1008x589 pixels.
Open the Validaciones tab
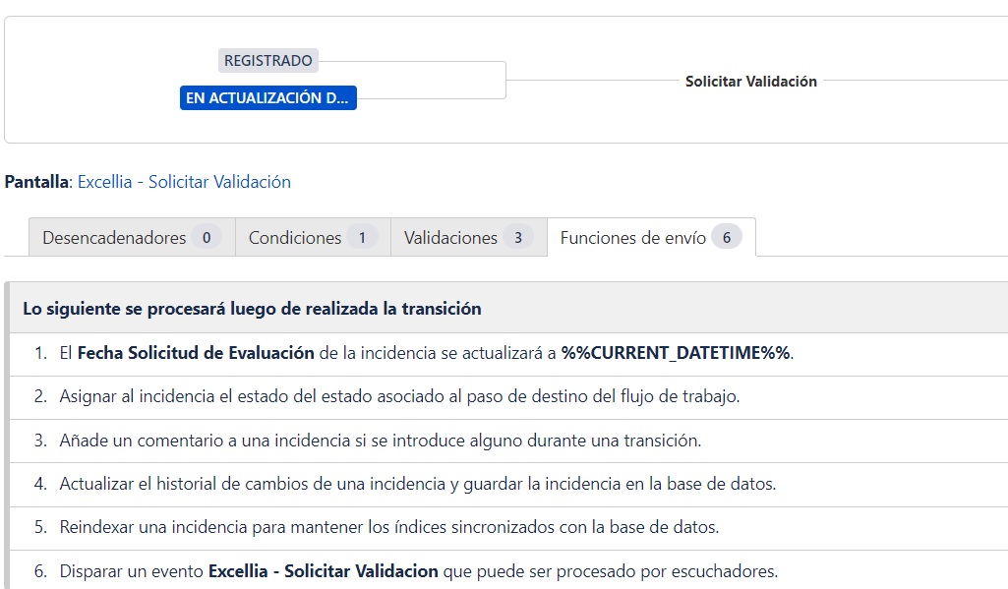click(469, 237)
